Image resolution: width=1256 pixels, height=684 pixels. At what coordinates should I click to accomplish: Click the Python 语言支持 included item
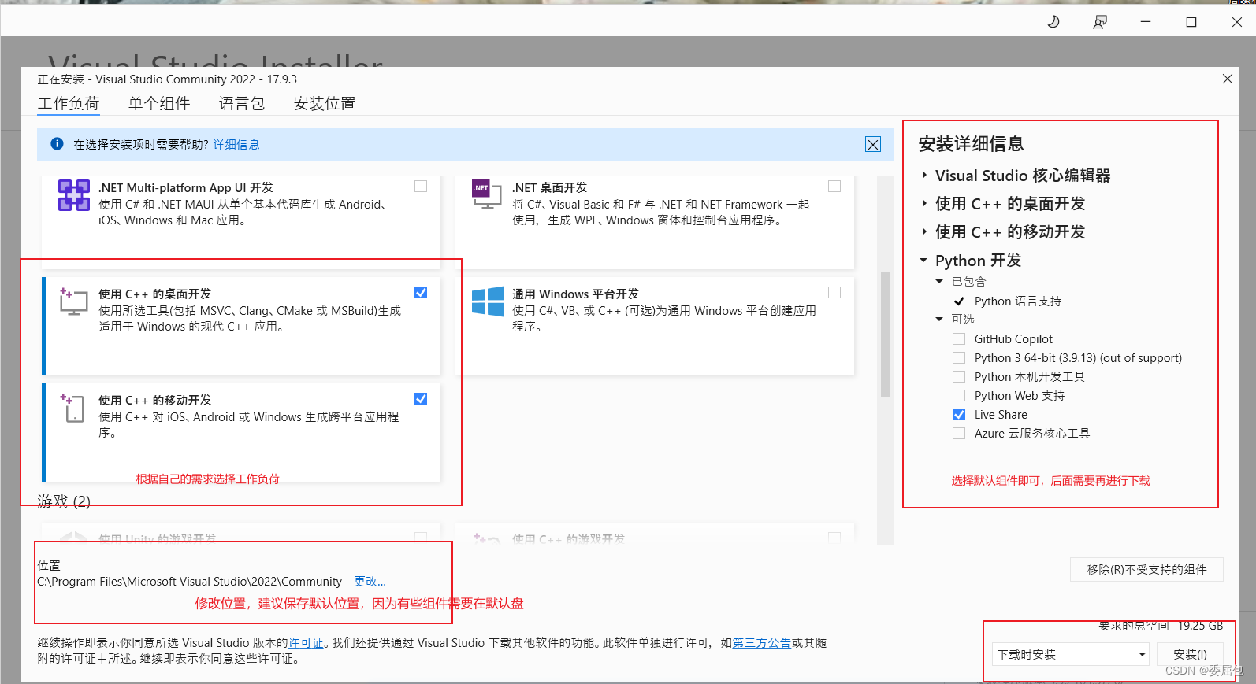pos(1017,301)
